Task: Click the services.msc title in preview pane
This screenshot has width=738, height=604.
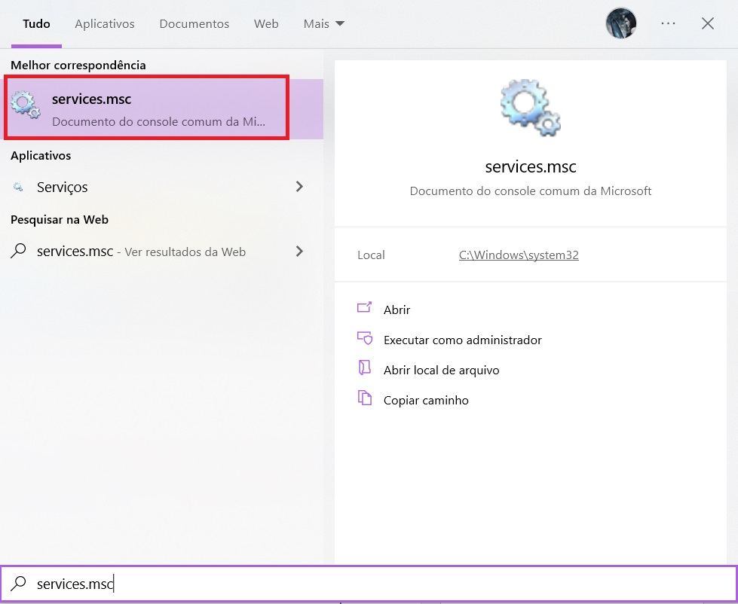Action: pyautogui.click(x=531, y=166)
